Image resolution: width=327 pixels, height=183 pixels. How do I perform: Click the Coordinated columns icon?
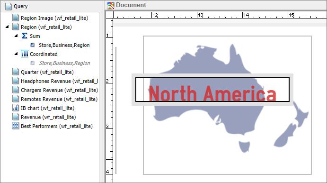coord(25,54)
